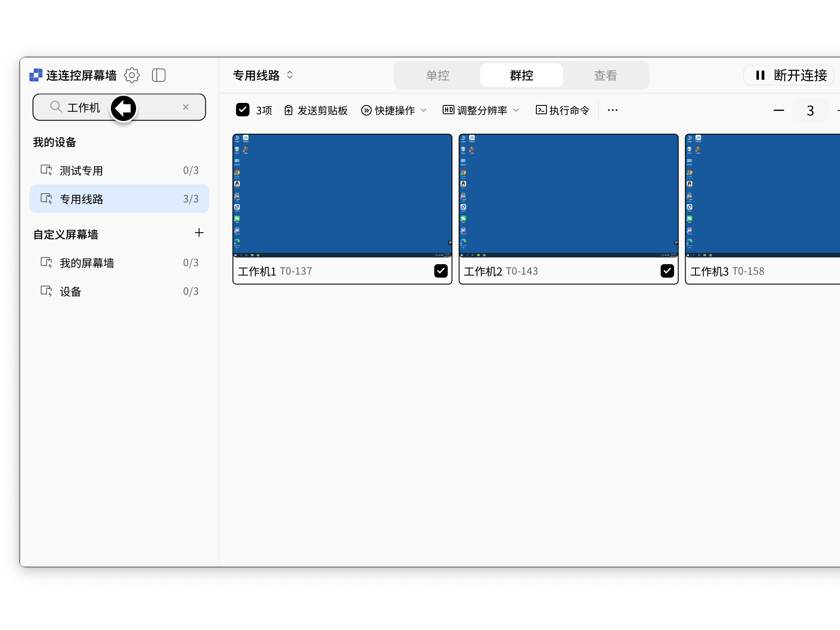Uncheck the select-all 3项 checkbox

pyautogui.click(x=243, y=110)
